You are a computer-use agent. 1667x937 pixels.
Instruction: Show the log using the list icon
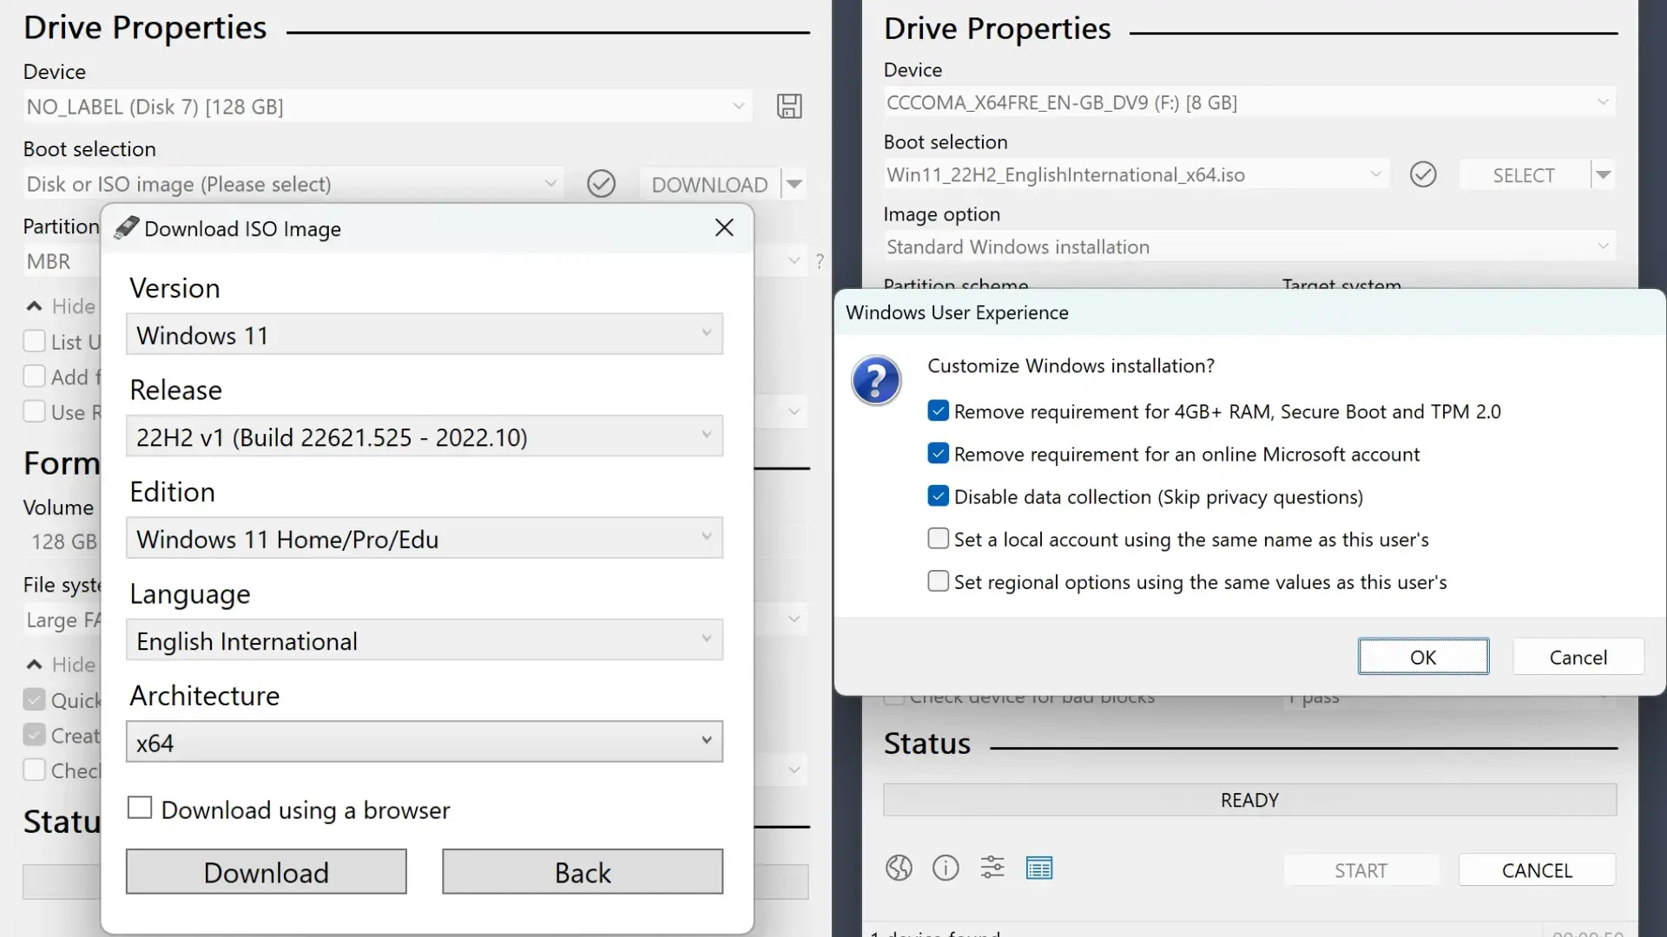click(1040, 868)
